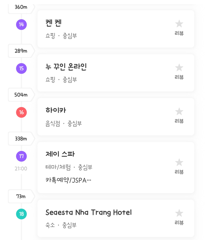205x240 pixels.
Task: Tap the review star for 켄 켄
Action: pos(179,24)
